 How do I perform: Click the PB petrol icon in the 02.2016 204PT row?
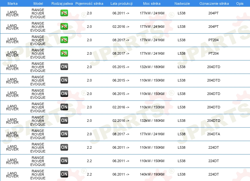[x=64, y=27]
